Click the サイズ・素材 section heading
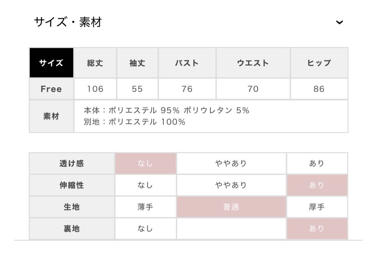Image resolution: width=377 pixels, height=253 pixels. (68, 22)
